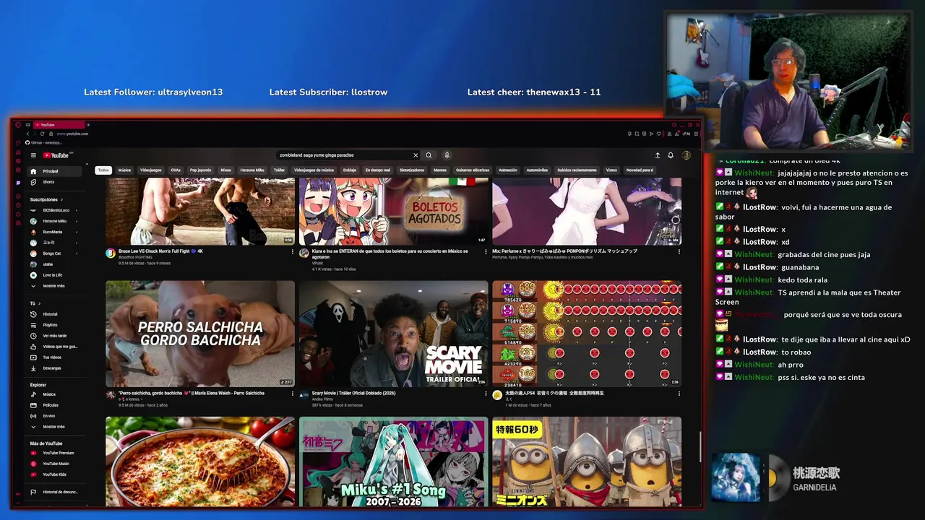Play the Perro Salchicha Gordo Bachicha thumbnail
Screen dimensions: 925x520
pos(200,334)
